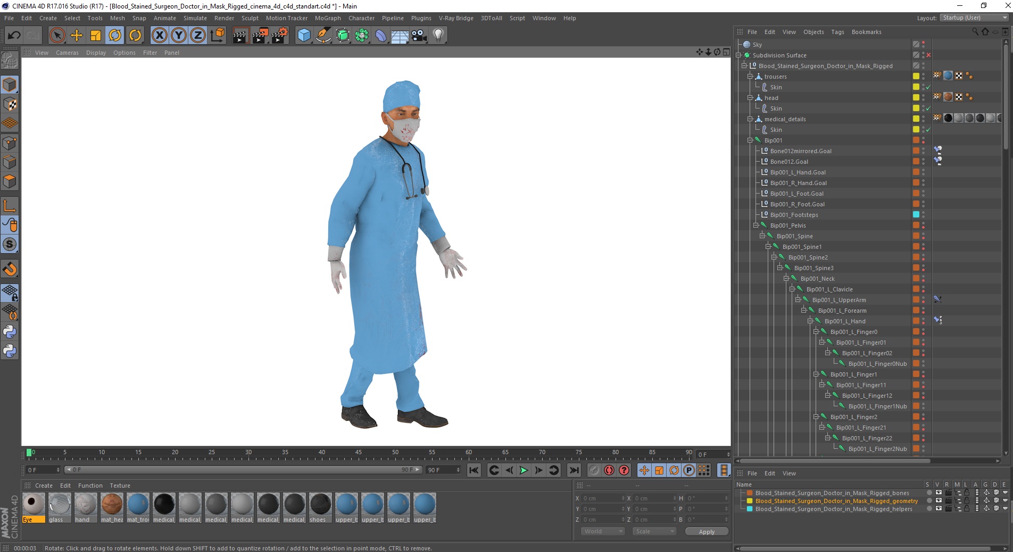Toggle solo on geometry layer
This screenshot has height=552, width=1013.
(x=929, y=501)
